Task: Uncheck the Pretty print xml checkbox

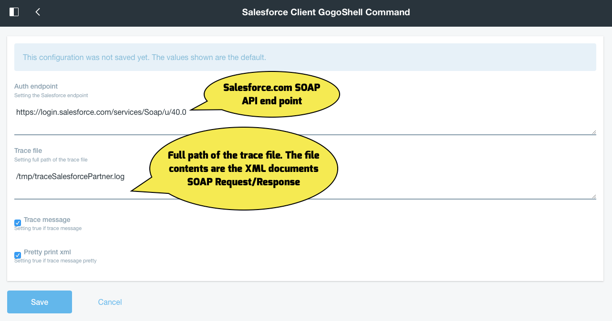Action: [18, 255]
